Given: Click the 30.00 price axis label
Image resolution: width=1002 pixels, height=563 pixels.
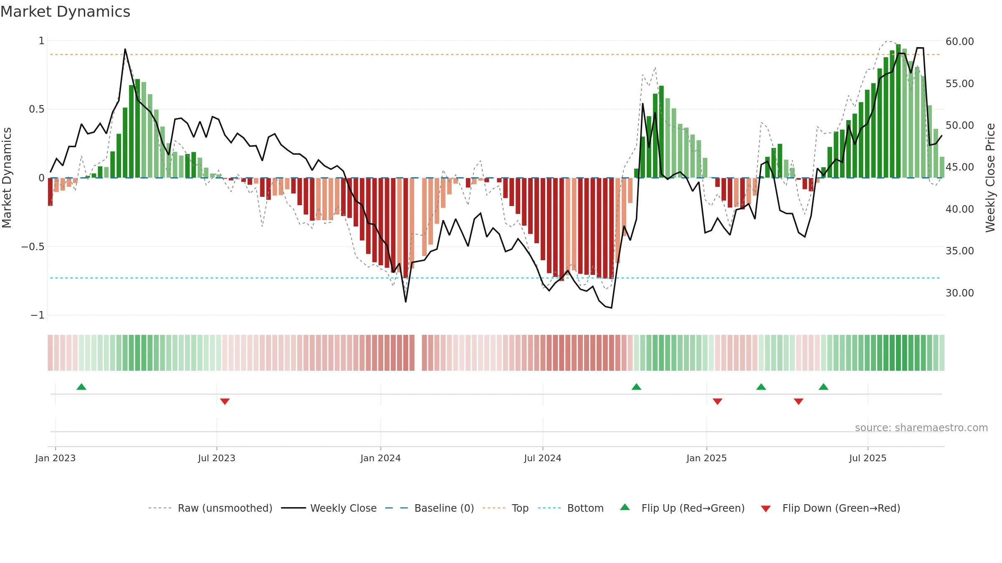Looking at the screenshot, I should click(x=960, y=293).
